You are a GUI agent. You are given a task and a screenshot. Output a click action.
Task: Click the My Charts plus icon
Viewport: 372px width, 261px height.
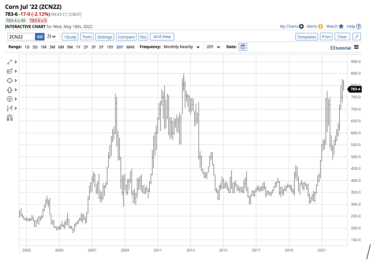coord(301,26)
